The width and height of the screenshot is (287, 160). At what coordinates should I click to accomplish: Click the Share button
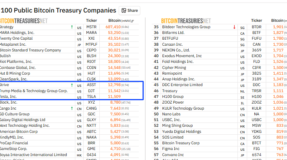pos(130,11)
